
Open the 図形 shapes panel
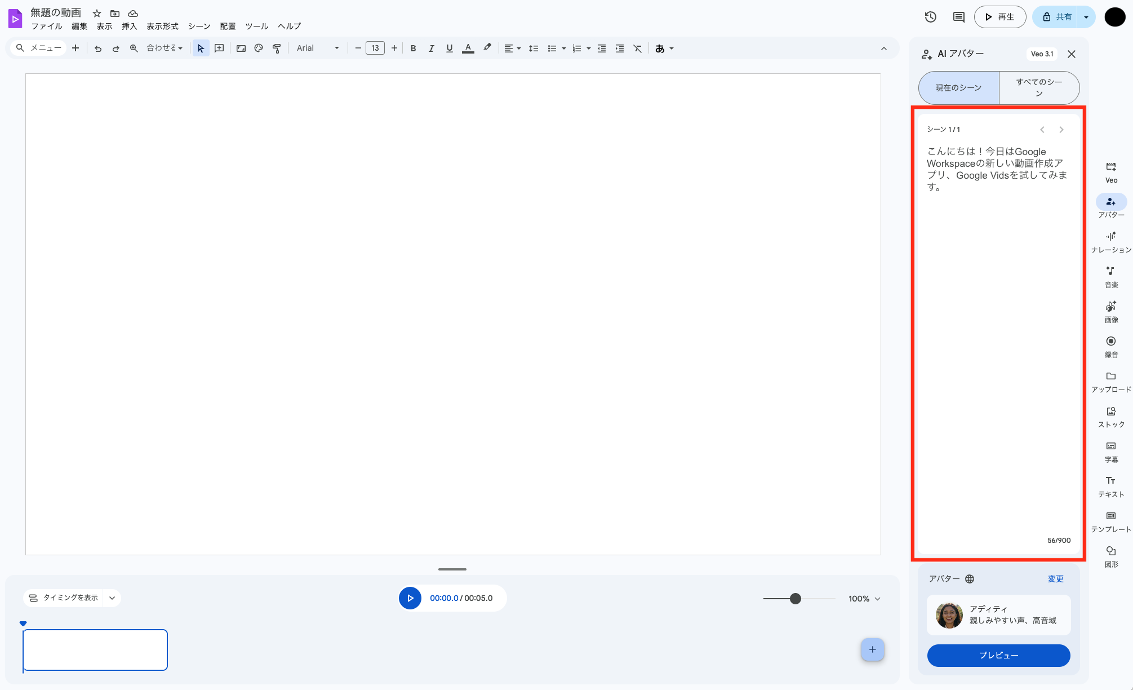tap(1111, 556)
